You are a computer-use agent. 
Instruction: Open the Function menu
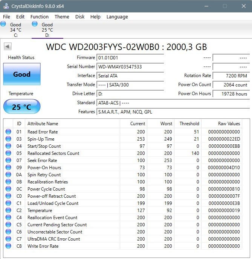coord(40,17)
